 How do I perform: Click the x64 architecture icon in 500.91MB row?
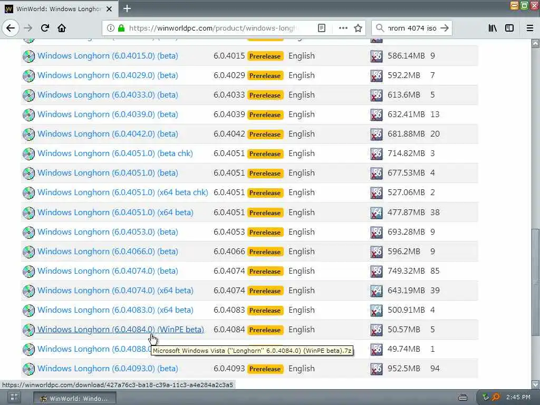[x=377, y=310]
